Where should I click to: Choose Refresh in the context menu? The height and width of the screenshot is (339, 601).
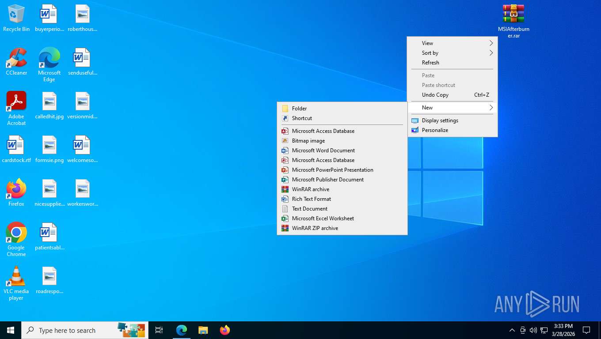[453, 63]
